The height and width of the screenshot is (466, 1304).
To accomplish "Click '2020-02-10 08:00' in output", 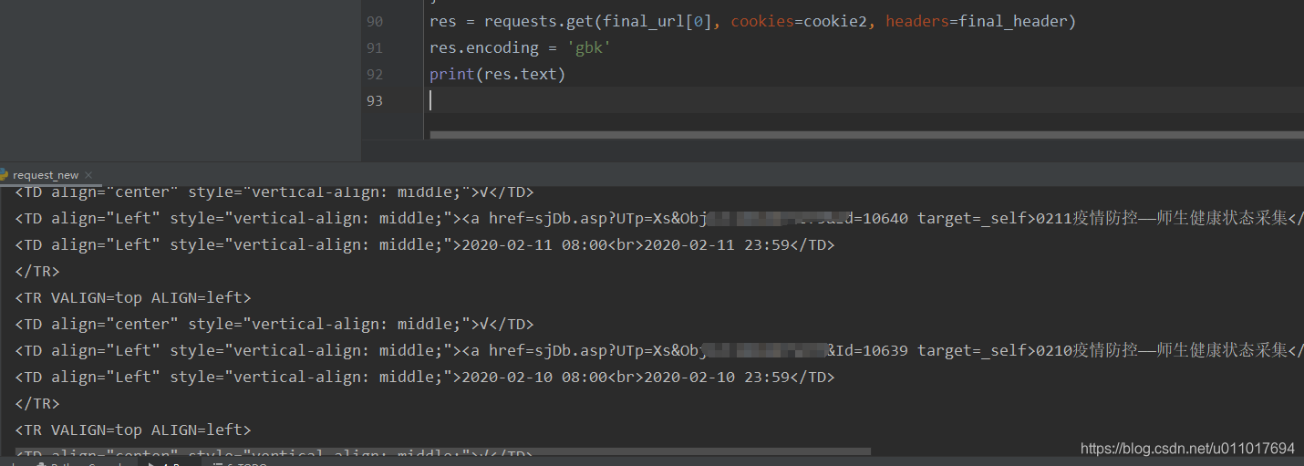I will coord(535,377).
